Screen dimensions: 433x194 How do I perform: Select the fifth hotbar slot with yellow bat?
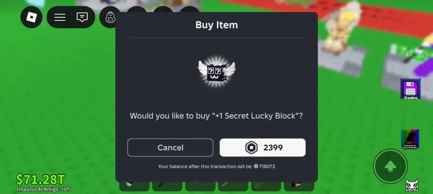click(266, 186)
